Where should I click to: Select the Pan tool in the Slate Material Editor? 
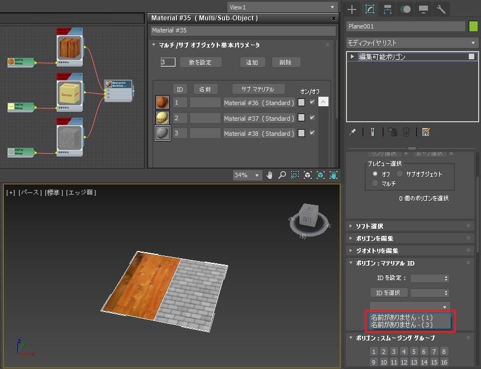pyautogui.click(x=270, y=174)
